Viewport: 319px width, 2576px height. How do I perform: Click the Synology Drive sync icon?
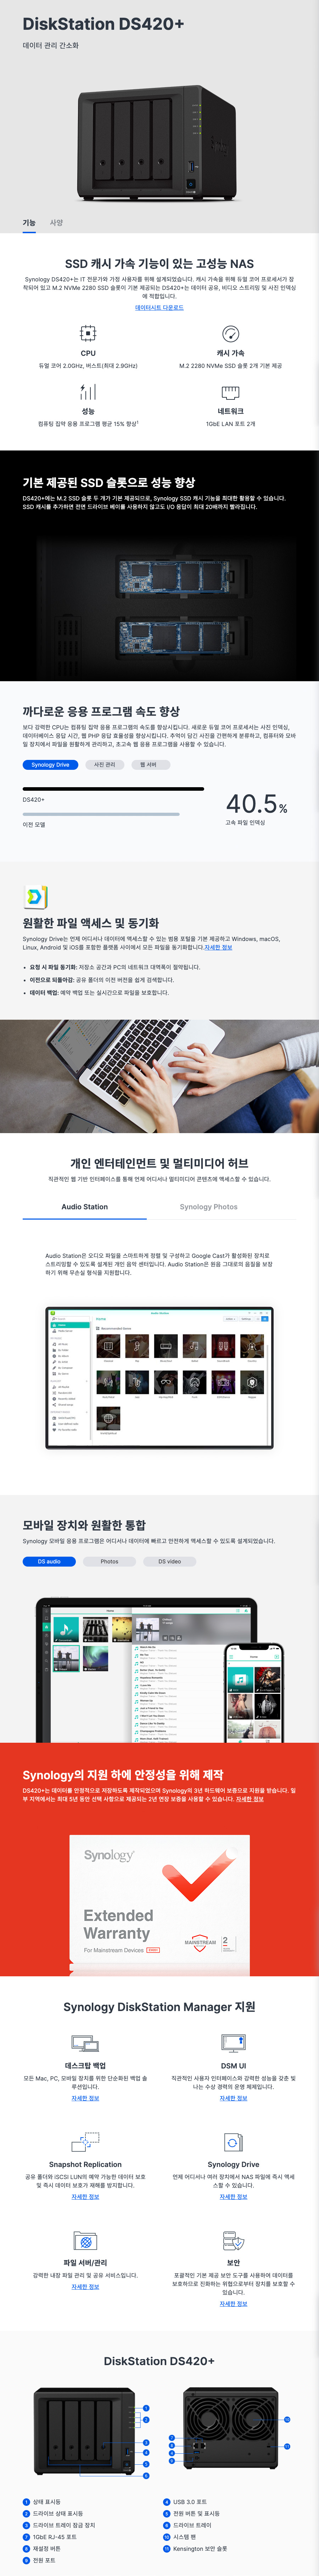click(233, 2143)
